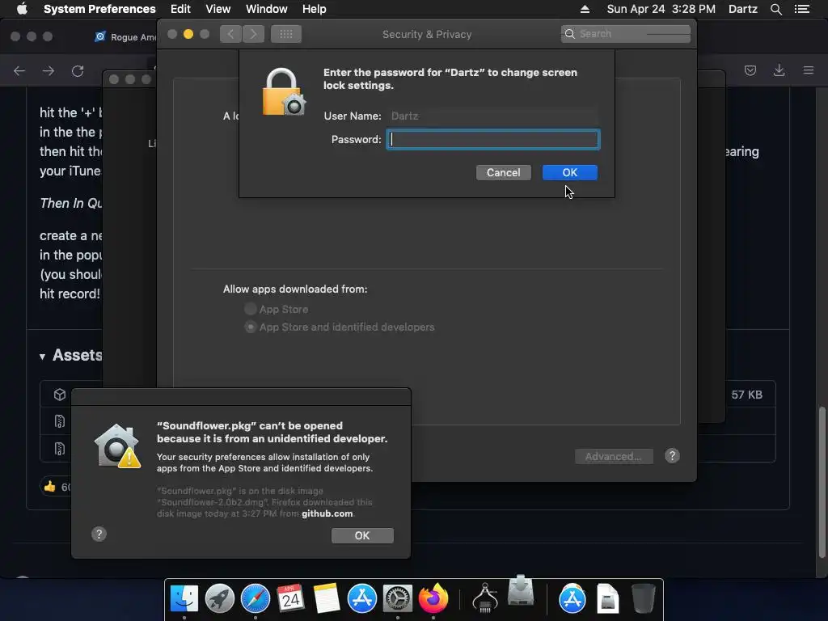
Task: Select the Rogue Amoeba Firefox tab
Action: 125,37
